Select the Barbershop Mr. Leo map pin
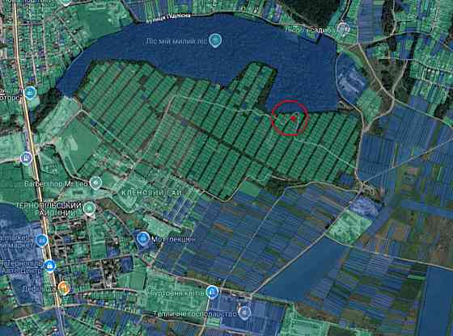This screenshot has height=336, width=453. pos(95,183)
